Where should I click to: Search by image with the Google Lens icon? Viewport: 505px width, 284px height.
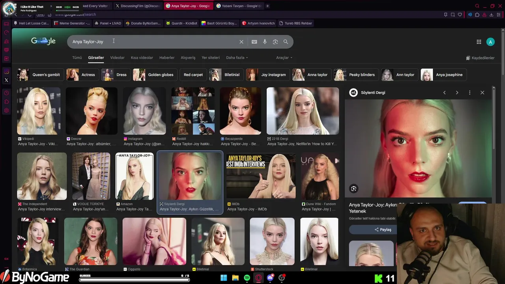tap(275, 42)
